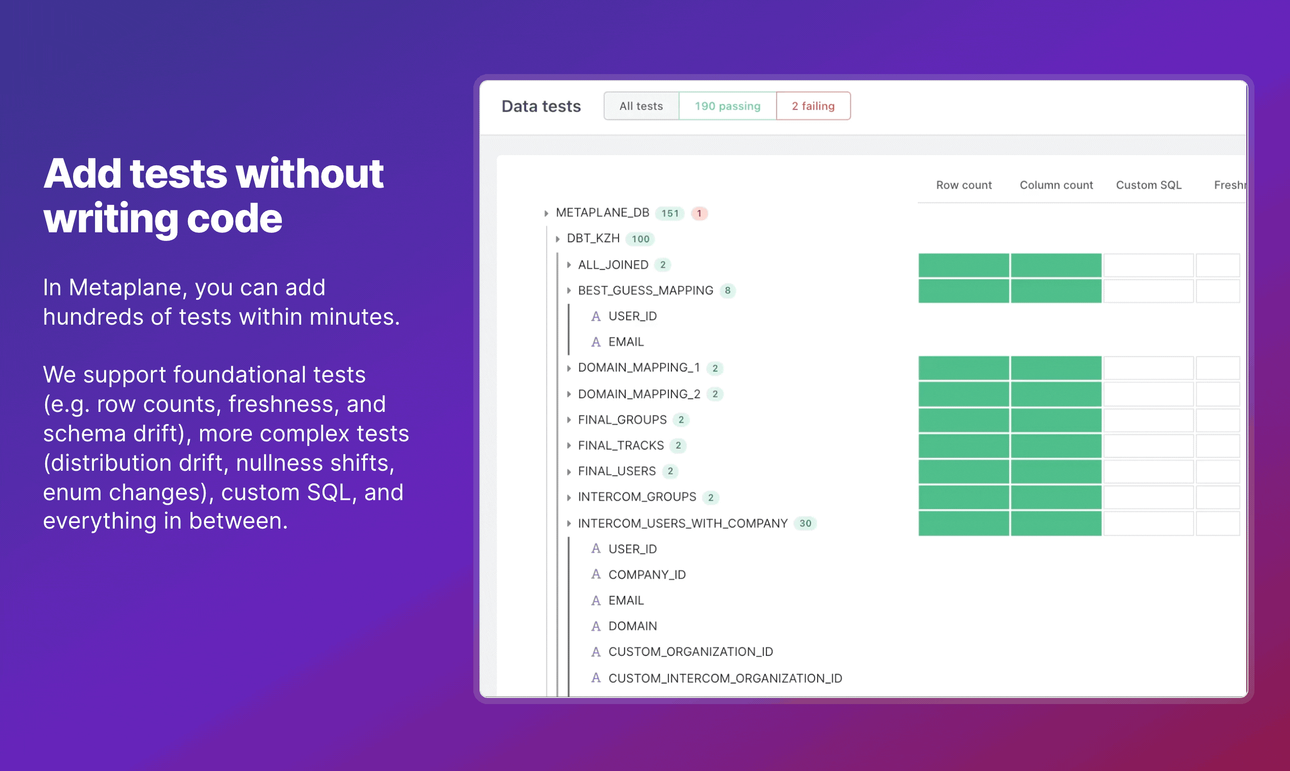Select the BEST_GUESS_MAPPING table name
The height and width of the screenshot is (771, 1290).
click(x=646, y=291)
